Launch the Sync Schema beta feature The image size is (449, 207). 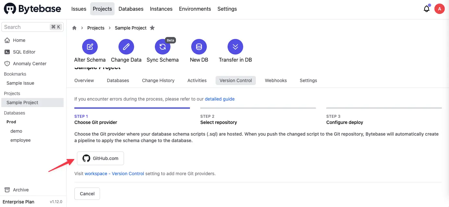163,46
